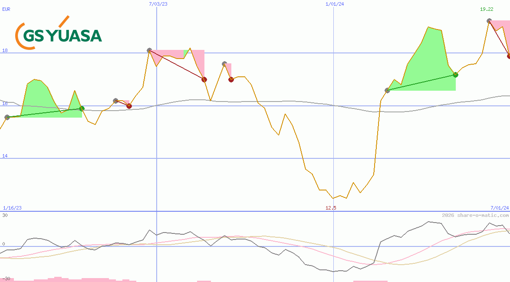The height and width of the screenshot is (282, 510).
Task: Click the gray entry marker at the 18 EUR peak
Action: click(149, 50)
